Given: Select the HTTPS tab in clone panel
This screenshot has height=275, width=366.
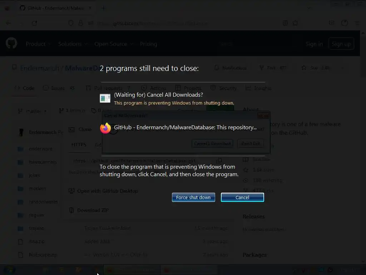Looking at the screenshot, I should click(x=79, y=145).
